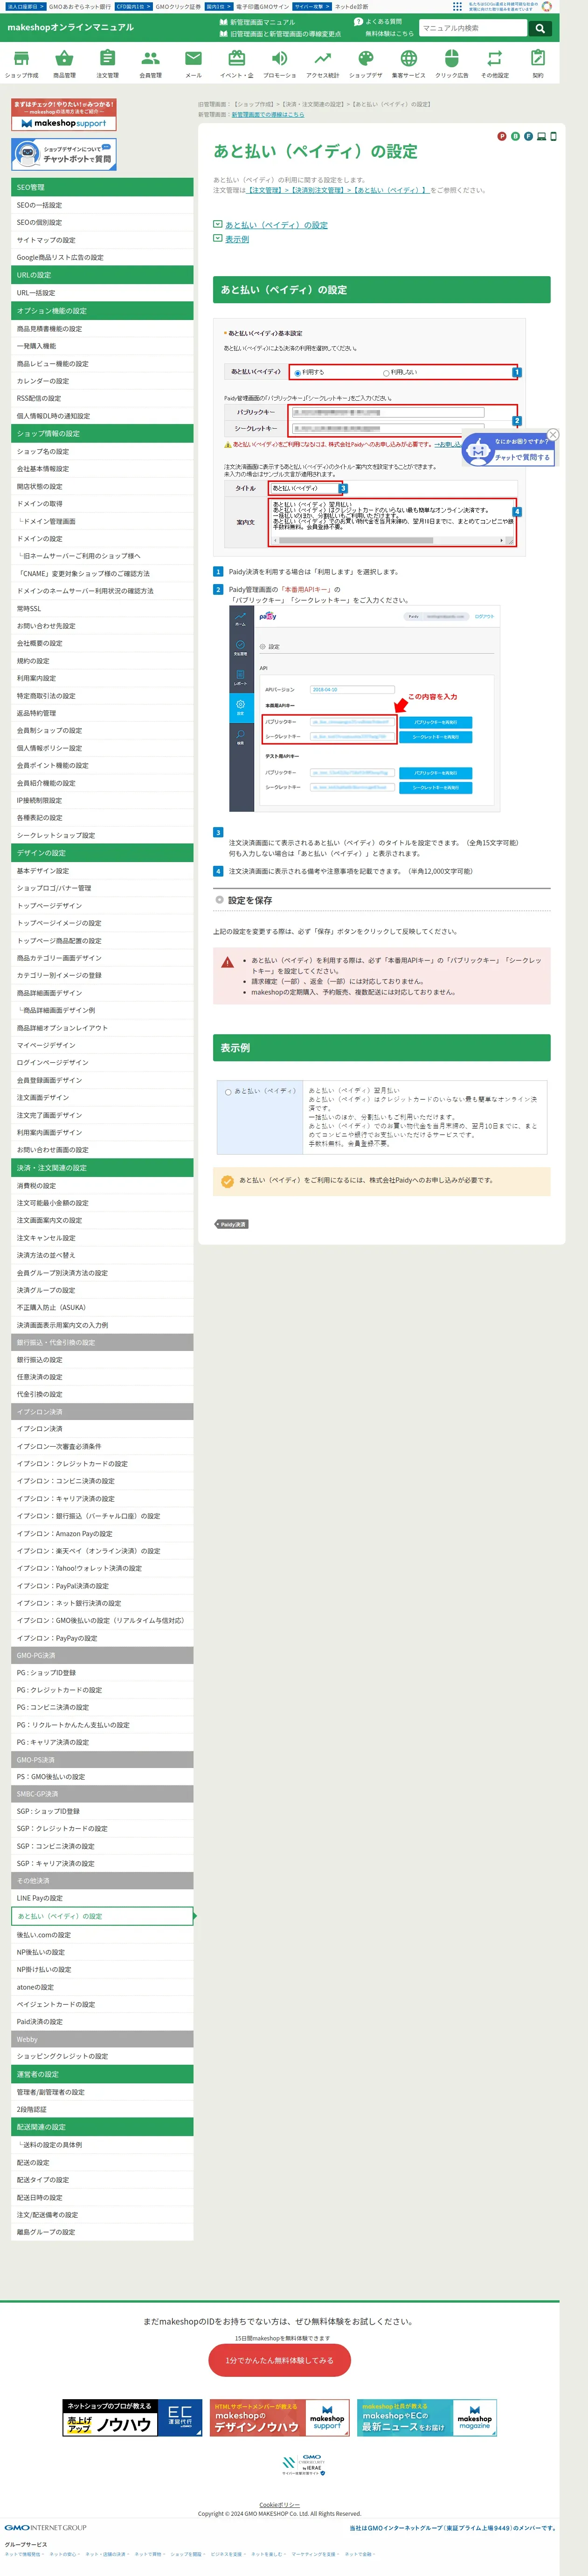Click the manual search magnifier button
The height and width of the screenshot is (2576, 588).
pos(540,28)
